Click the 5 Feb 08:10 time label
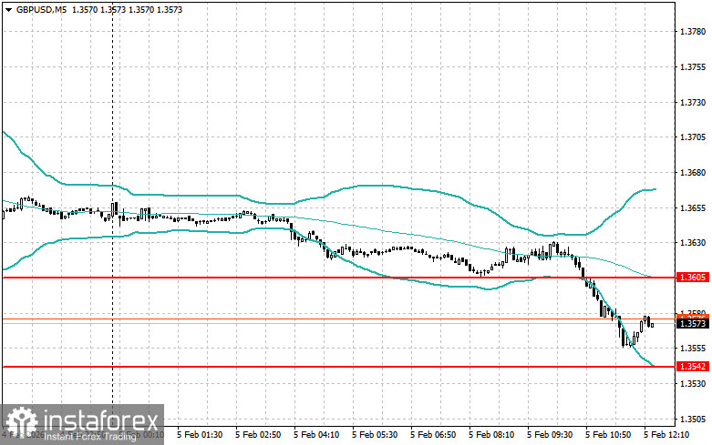 tap(491, 435)
